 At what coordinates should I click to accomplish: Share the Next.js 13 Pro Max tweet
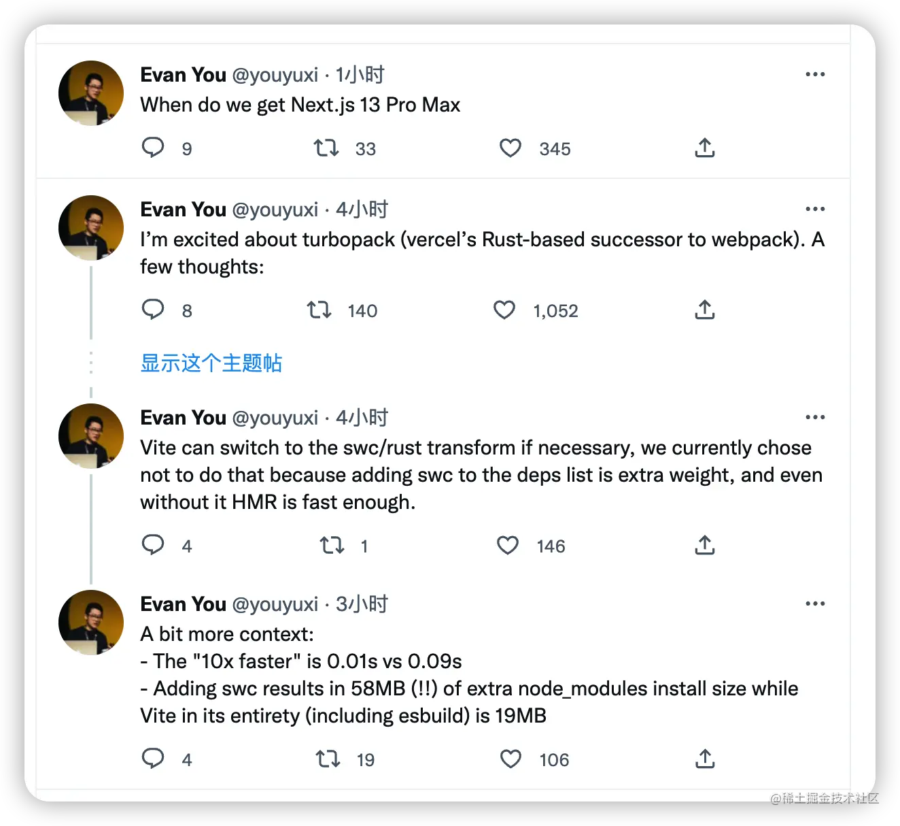click(x=705, y=148)
